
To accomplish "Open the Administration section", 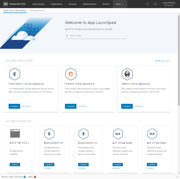I will click(89, 4).
